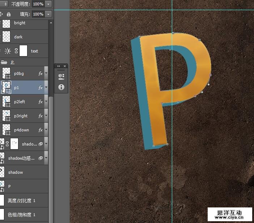Click the fx icon on p2left layer
The height and width of the screenshot is (223, 254).
tap(41, 102)
